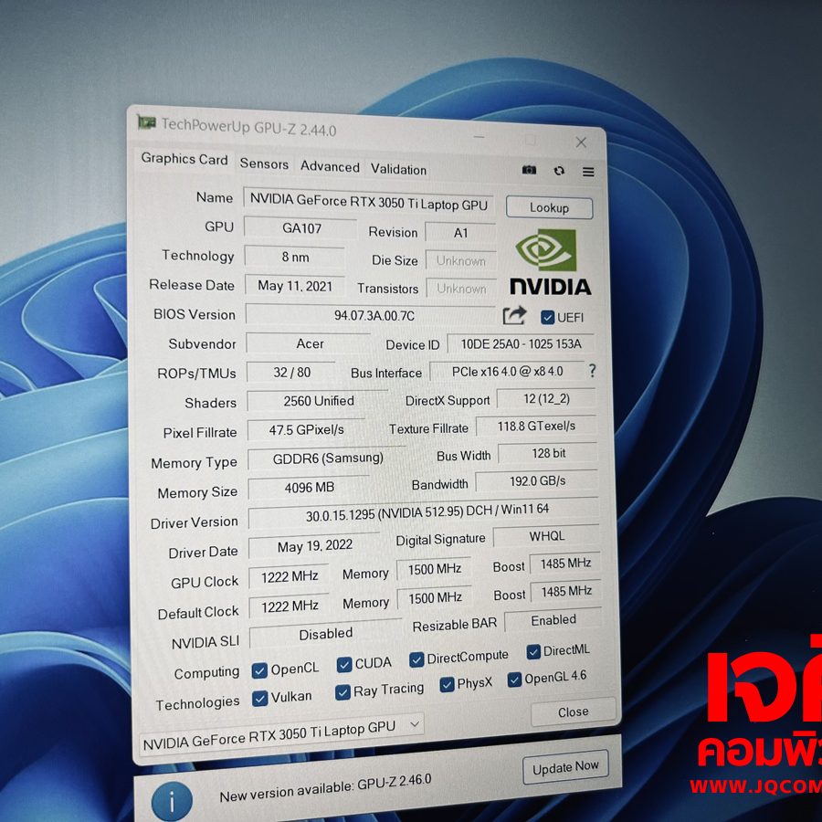Click the 47.5 GPixel/s value
This screenshot has width=822, height=822.
(x=306, y=430)
